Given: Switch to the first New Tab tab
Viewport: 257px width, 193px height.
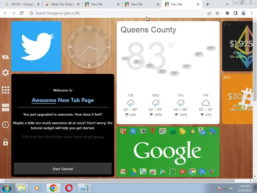Looking at the screenshot, I should 102,4.
